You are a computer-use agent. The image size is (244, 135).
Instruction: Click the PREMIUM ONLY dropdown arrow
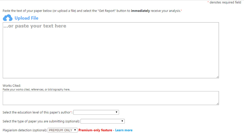point(75,130)
